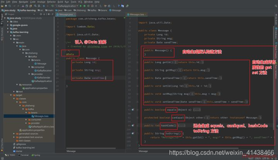Click the Save All toolbar icon
The image size is (278, 160).
[6, 6]
